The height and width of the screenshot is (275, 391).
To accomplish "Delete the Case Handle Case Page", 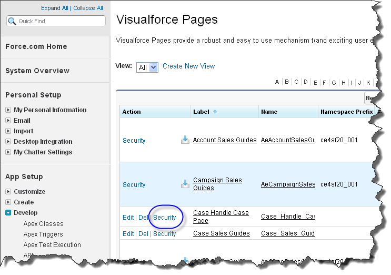I will (x=143, y=218).
